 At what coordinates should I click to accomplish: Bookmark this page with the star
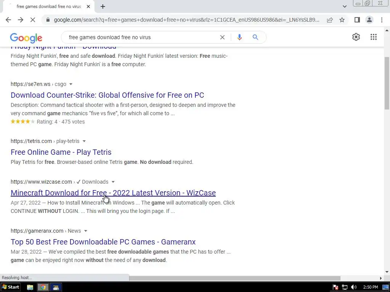tap(342, 20)
